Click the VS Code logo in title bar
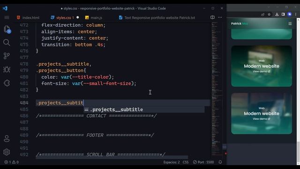The width and height of the screenshot is (300, 169). (5, 8)
